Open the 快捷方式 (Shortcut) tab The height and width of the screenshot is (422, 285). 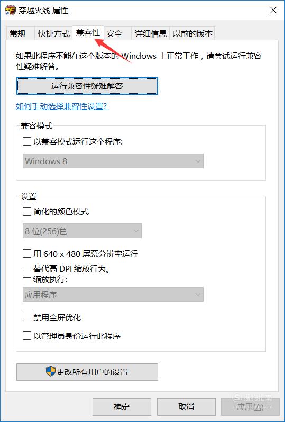coord(54,34)
